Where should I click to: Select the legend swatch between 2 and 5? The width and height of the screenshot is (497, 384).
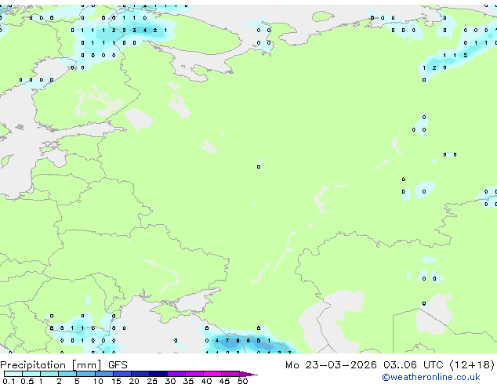click(67, 374)
